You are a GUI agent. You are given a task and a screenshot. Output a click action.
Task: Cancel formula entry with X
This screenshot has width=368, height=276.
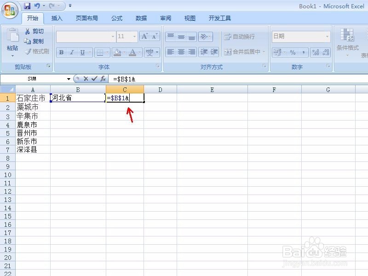(x=86, y=79)
